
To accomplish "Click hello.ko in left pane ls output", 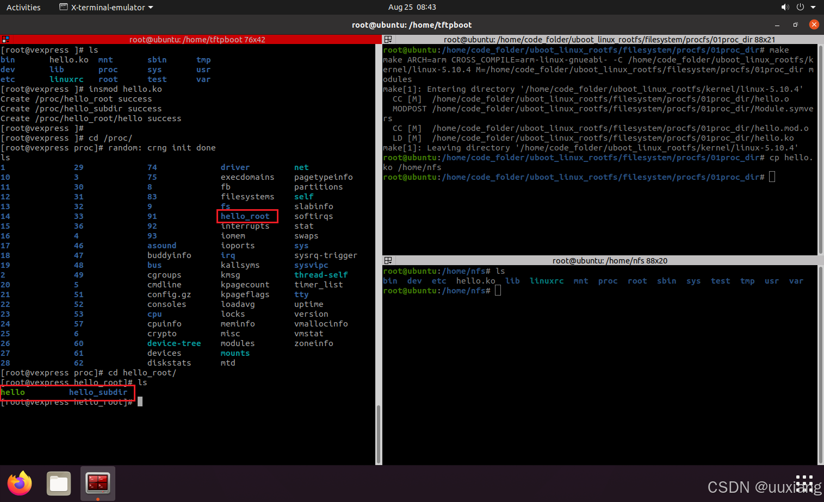I will click(x=69, y=60).
